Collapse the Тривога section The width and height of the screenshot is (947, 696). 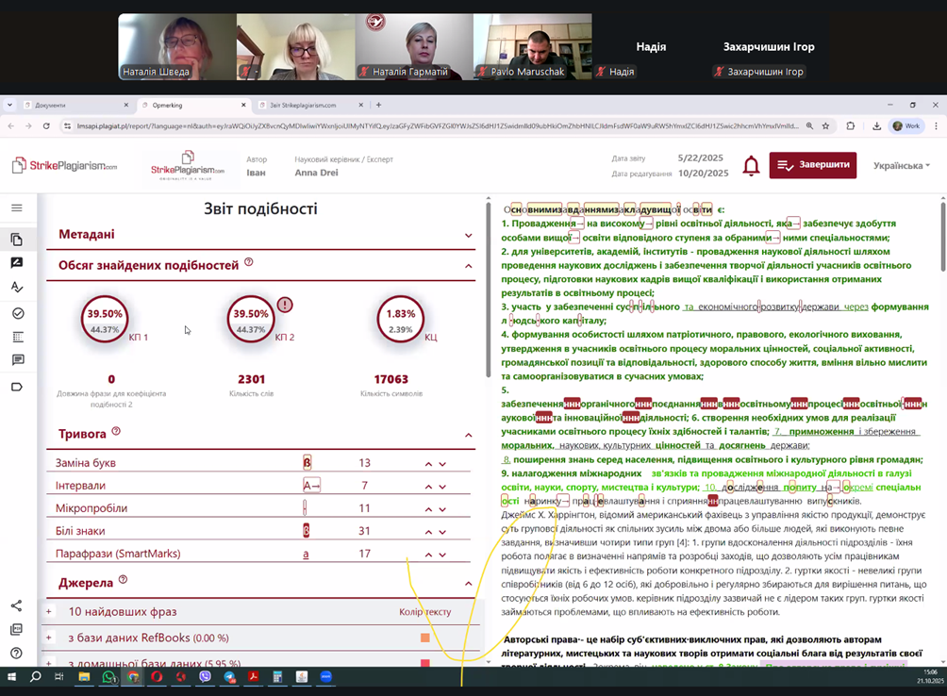click(468, 435)
